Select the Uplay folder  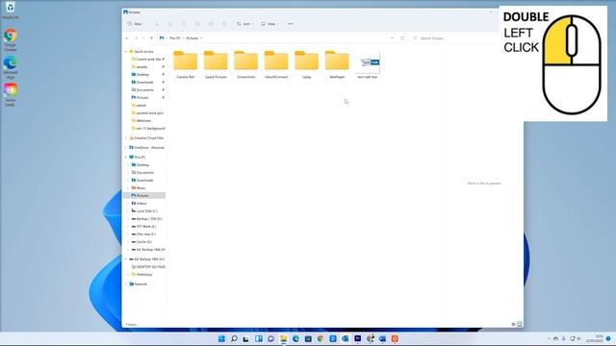(x=306, y=64)
